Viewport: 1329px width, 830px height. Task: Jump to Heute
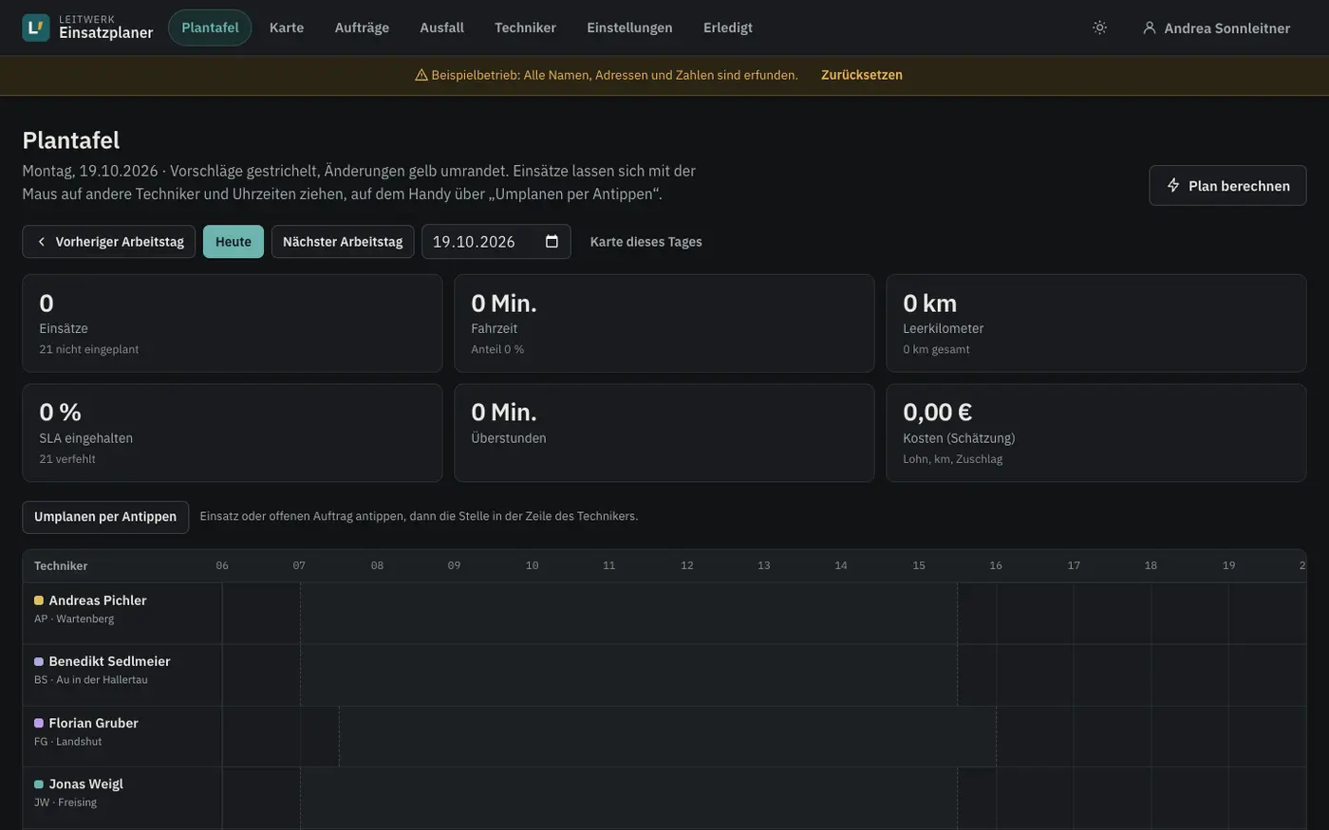click(x=234, y=242)
